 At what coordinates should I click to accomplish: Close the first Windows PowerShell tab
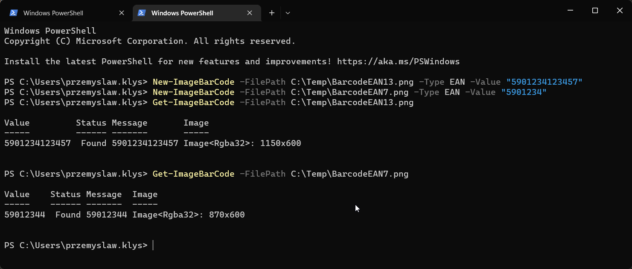[x=122, y=13]
